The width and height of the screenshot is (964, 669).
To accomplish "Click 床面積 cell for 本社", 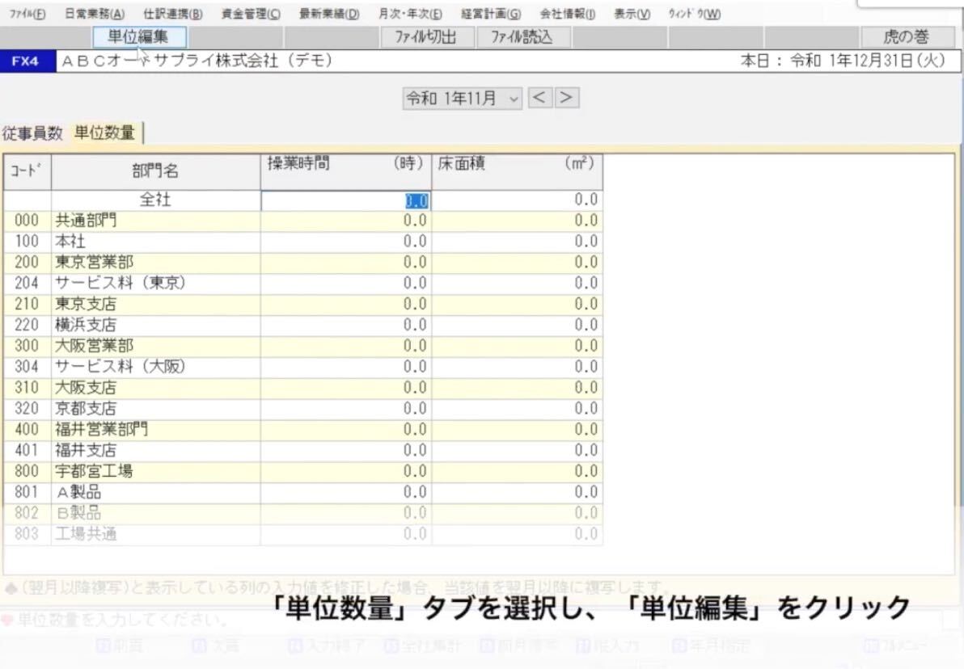I will [x=517, y=242].
